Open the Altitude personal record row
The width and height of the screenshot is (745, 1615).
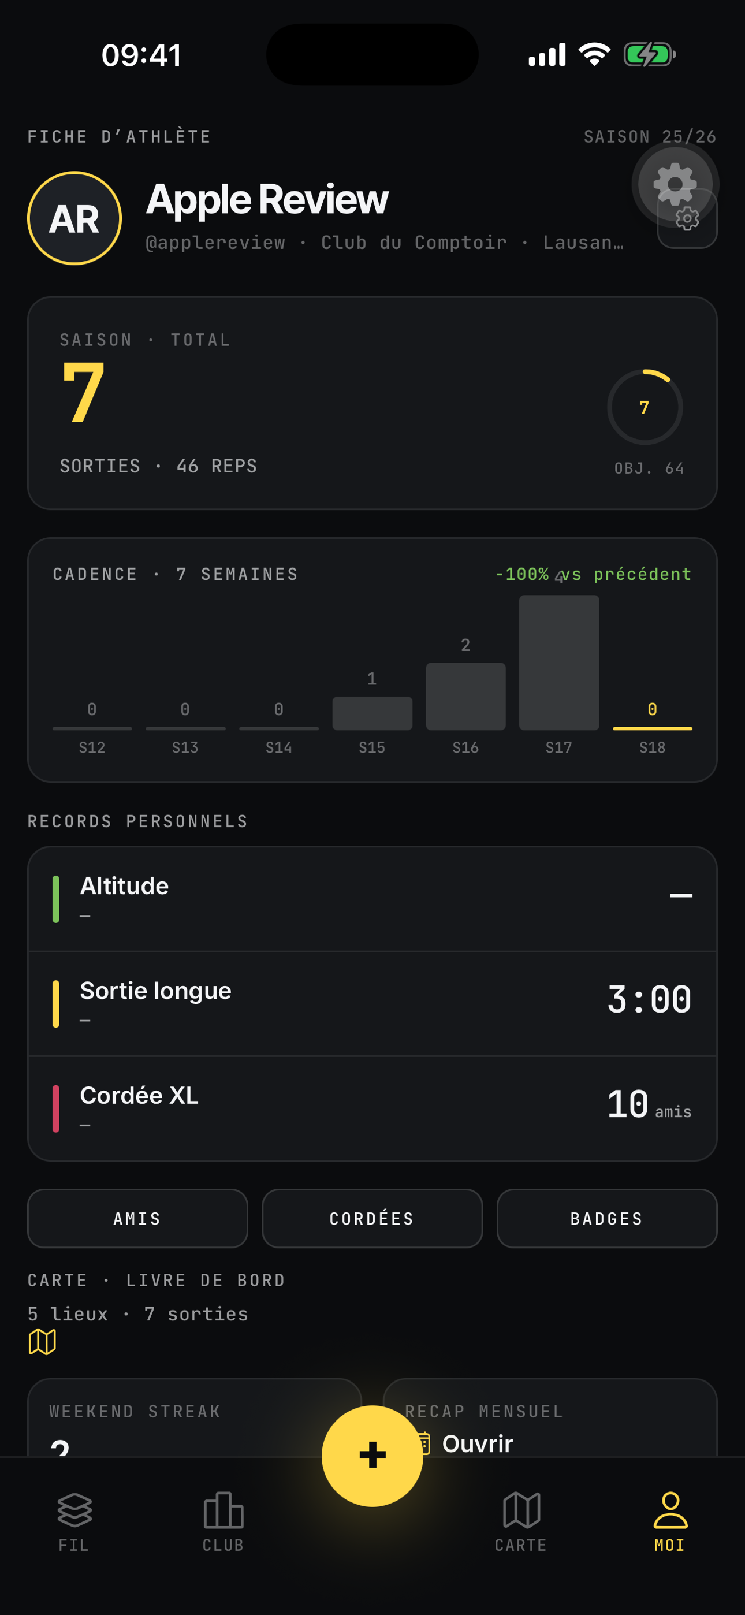click(x=372, y=899)
